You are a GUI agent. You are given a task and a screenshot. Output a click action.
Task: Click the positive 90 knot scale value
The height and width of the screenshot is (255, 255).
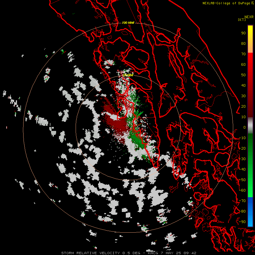click(x=243, y=33)
